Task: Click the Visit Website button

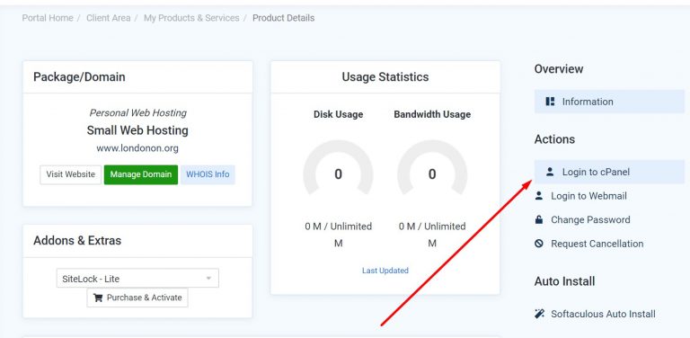Action: 71,174
